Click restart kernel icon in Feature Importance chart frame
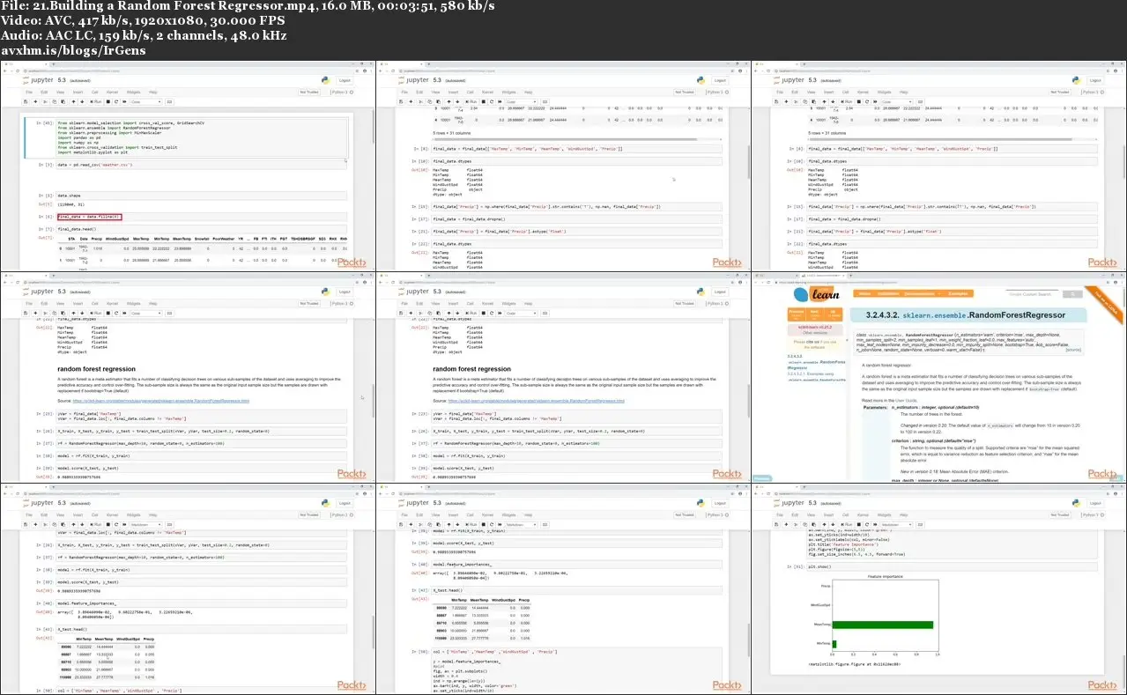This screenshot has height=695, width=1127. click(867, 524)
